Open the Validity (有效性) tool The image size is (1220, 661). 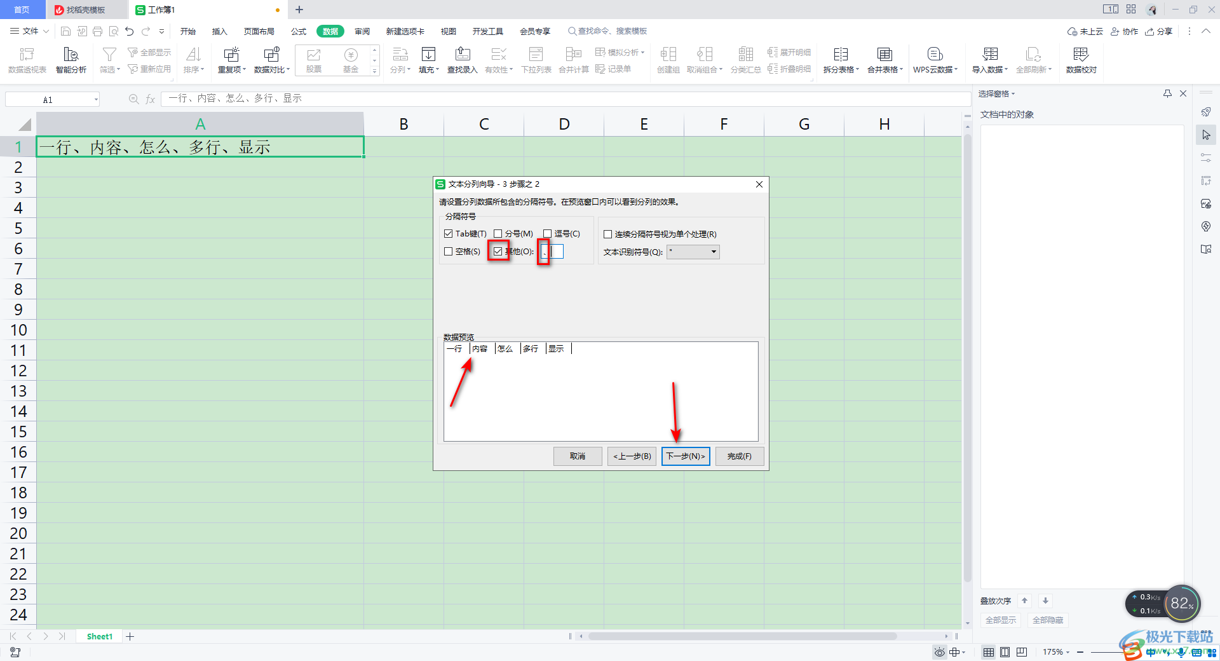coord(499,60)
